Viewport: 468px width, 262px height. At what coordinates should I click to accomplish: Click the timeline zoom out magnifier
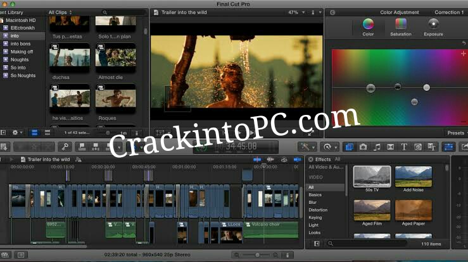[236, 255]
